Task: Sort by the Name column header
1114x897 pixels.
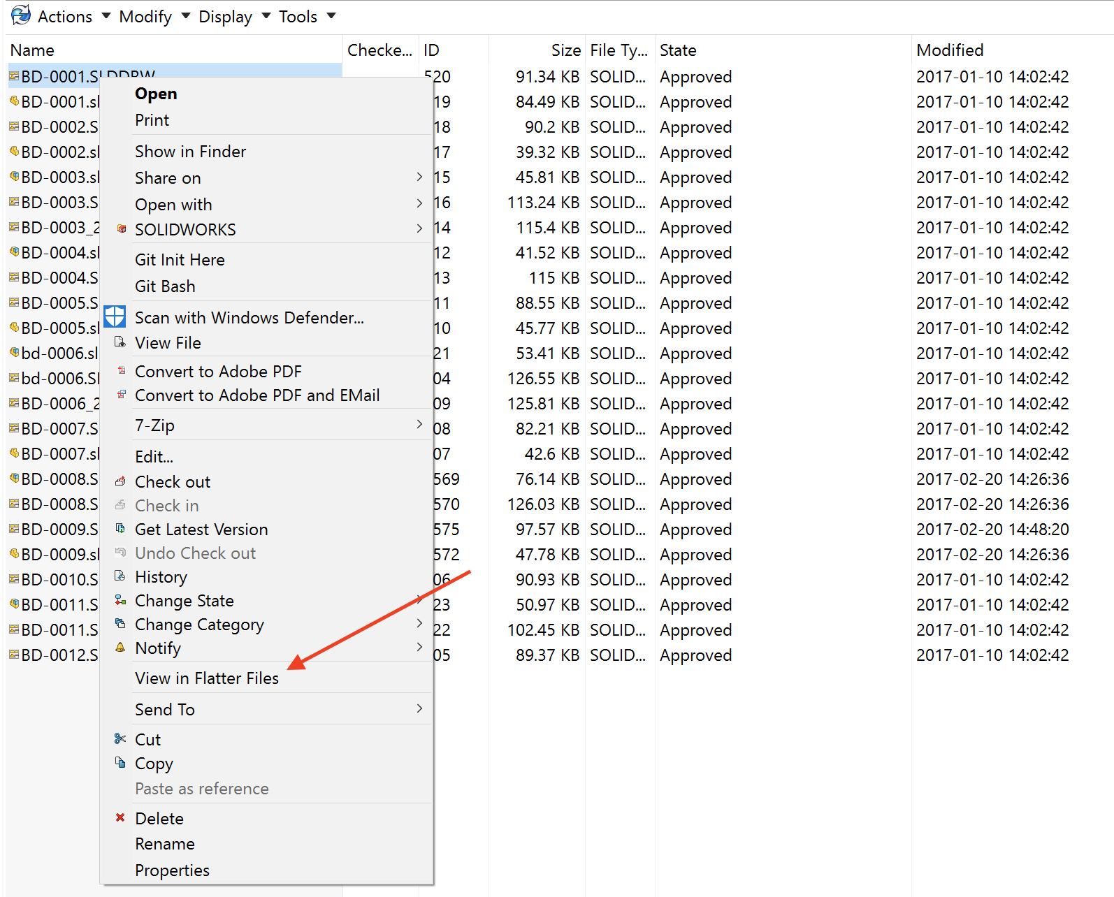Action: (x=32, y=50)
